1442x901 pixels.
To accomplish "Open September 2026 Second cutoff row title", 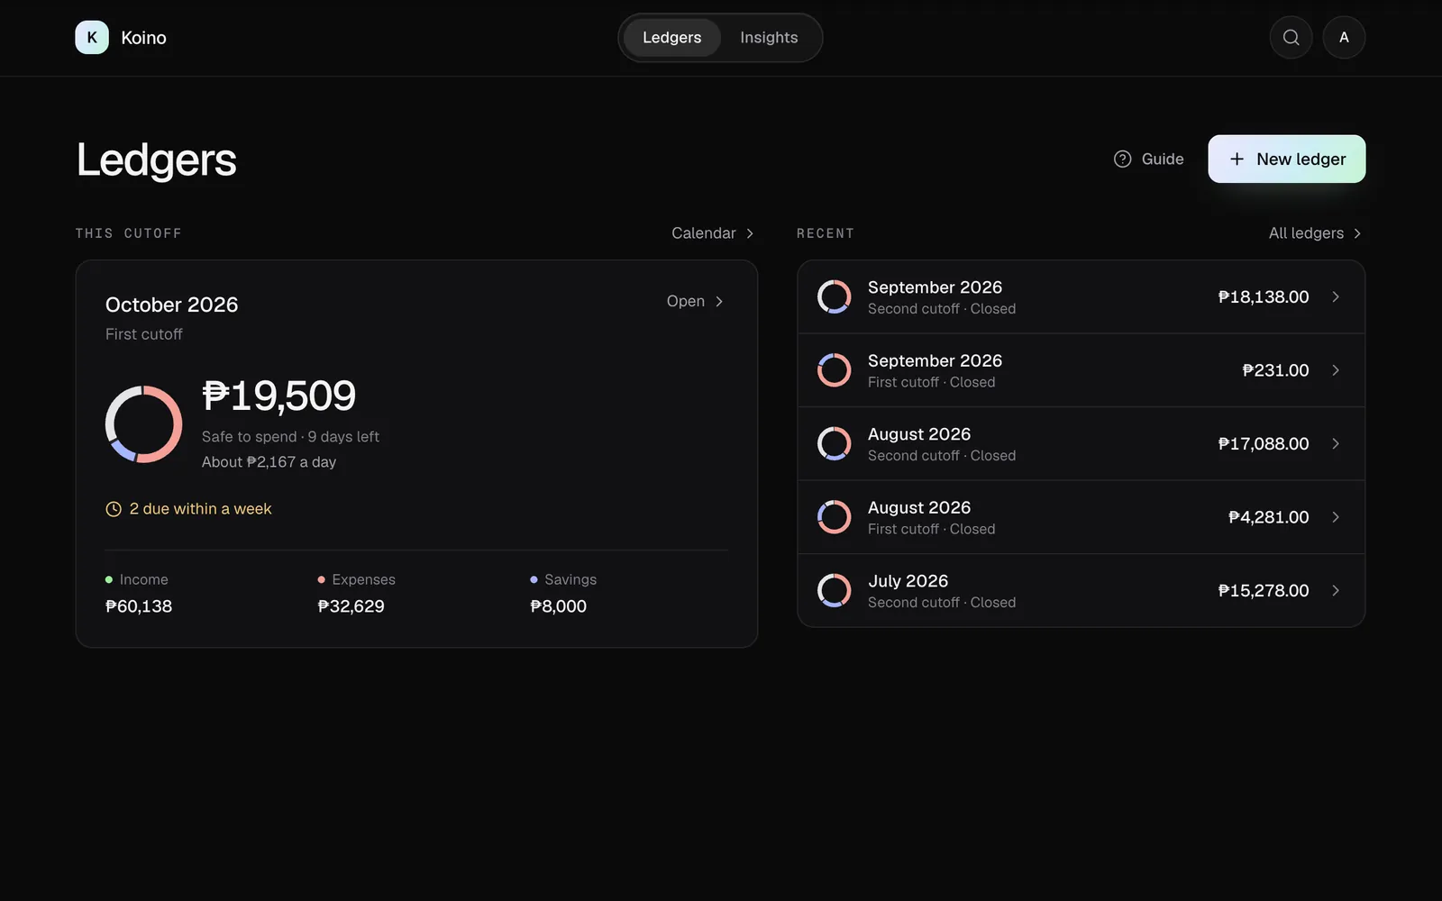I will point(935,287).
